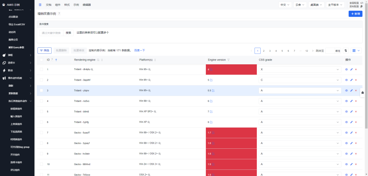The width and height of the screenshot is (368, 176).
Task: Open the CSS grade dropdown showing X
Action: [x=299, y=69]
